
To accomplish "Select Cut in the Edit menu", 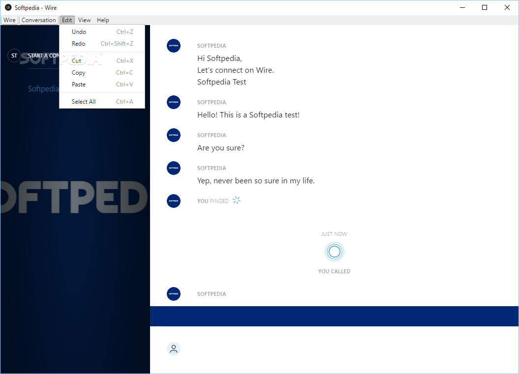I will pyautogui.click(x=102, y=61).
